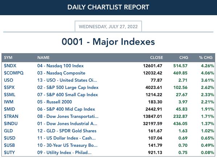
Task: Sort by the % CHG column header
Action: (206, 57)
